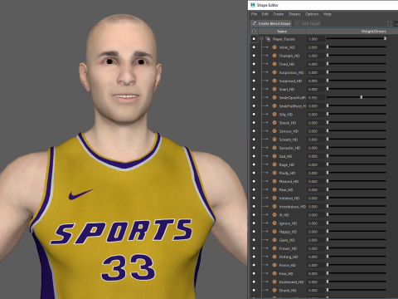Image resolution: width=398 pixels, height=299 pixels.
Task: Toggle visibility of Fear_HD target
Action: click(254, 273)
